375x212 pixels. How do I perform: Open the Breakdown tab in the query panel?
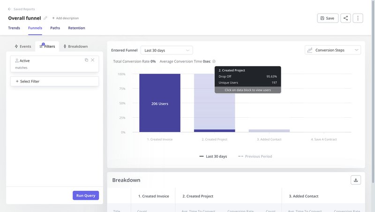point(75,46)
